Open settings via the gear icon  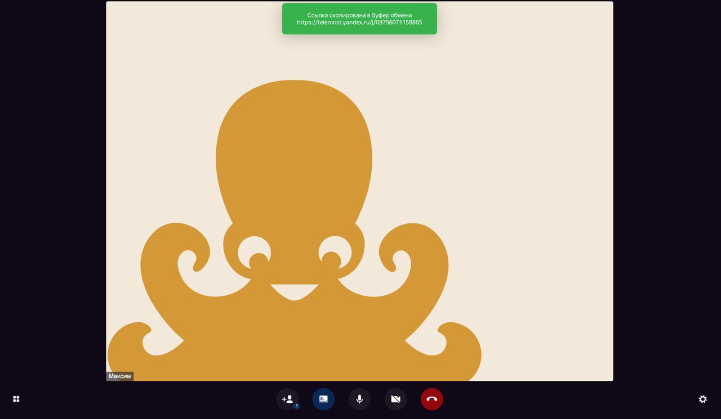[x=702, y=399]
